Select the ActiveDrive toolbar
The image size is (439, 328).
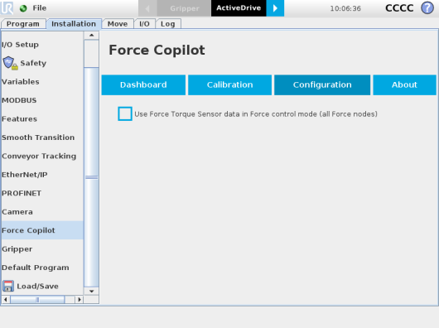239,8
